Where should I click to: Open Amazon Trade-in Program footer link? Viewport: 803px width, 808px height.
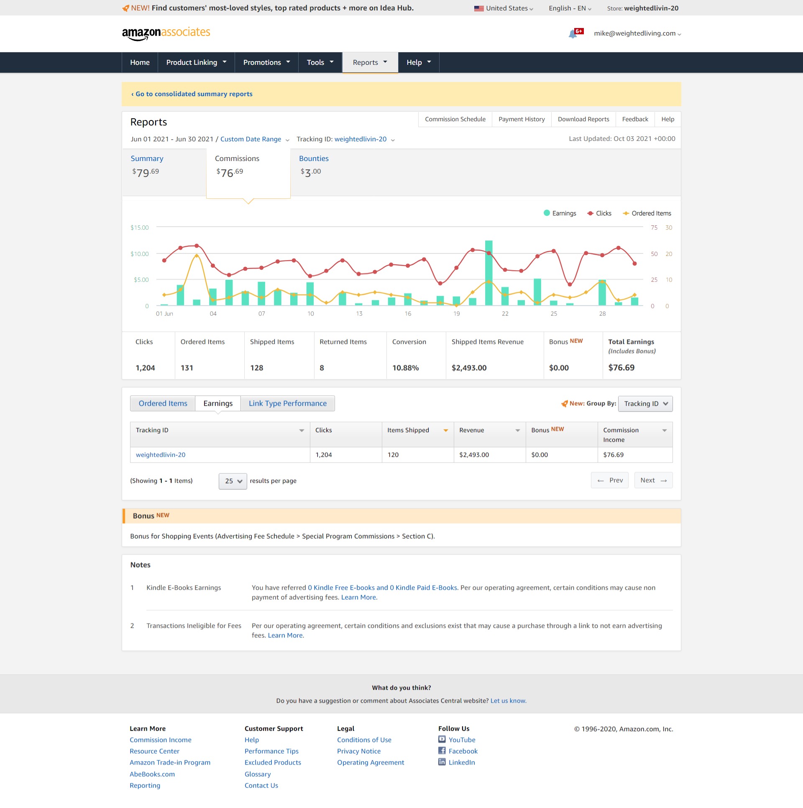[170, 762]
